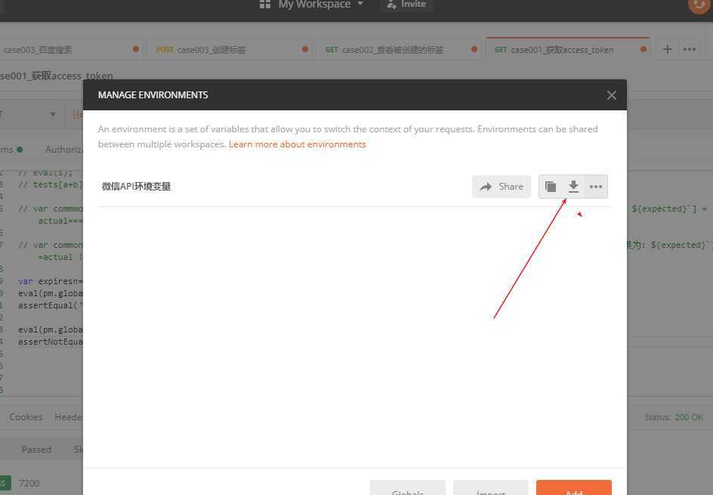Screen dimensions: 713x495
Task: Click the Add button in the dialog
Action: 574,487
